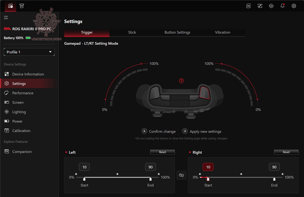Click the Right trigger start value box 10
The image size is (304, 197).
208,167
